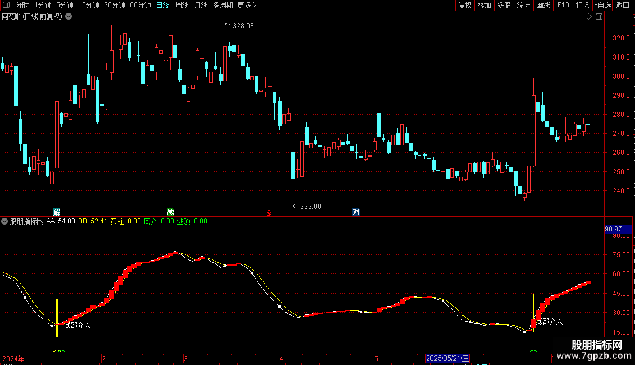Viewport: 635px width, 365px height.
Task: Open the 画线 drawing tools
Action: [x=543, y=5]
